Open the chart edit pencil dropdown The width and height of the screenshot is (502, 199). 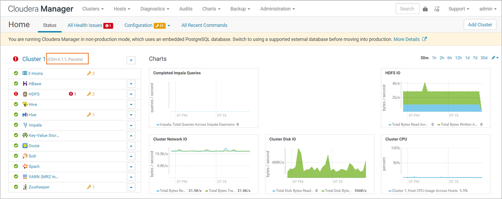tap(495, 58)
